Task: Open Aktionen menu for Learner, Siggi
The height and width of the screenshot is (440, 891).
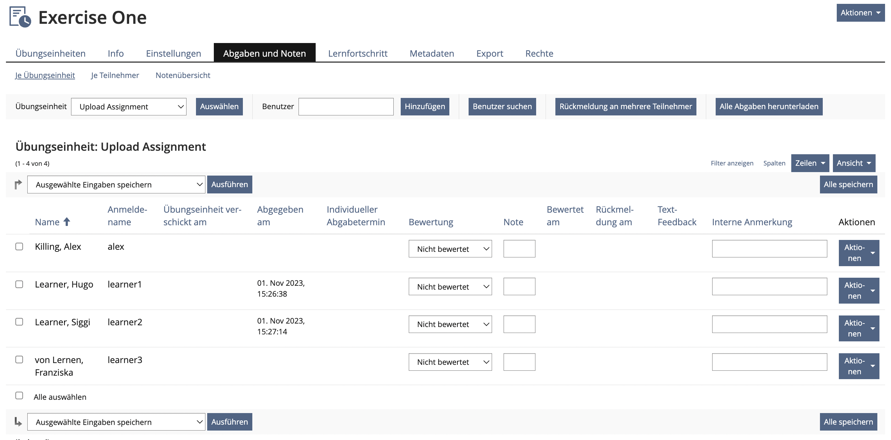Action: pyautogui.click(x=858, y=328)
